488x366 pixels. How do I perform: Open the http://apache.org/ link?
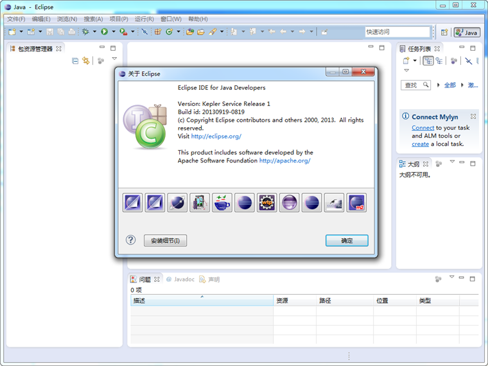tap(284, 161)
